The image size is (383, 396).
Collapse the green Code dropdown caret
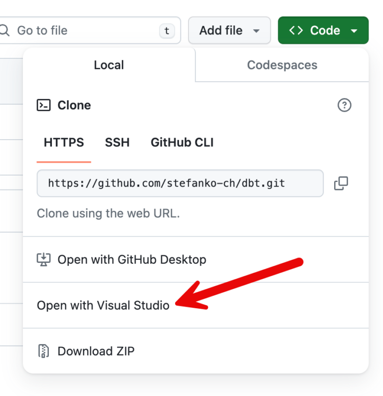(354, 31)
